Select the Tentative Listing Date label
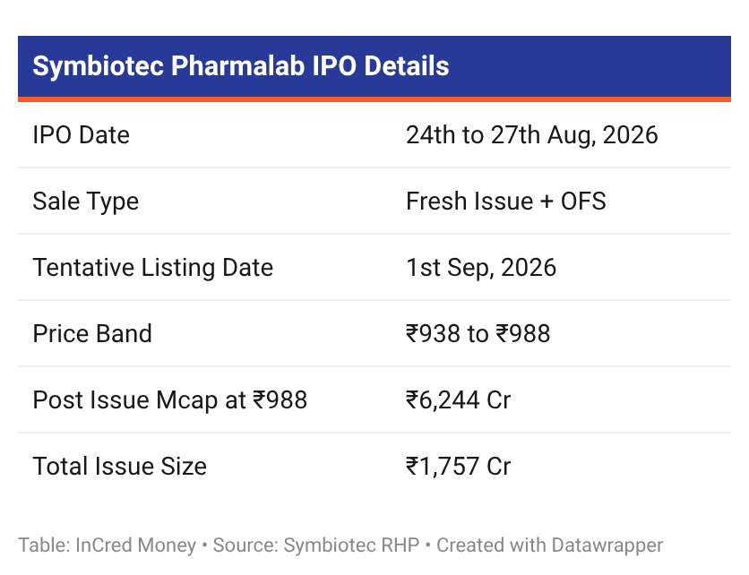The width and height of the screenshot is (749, 575). pyautogui.click(x=153, y=268)
